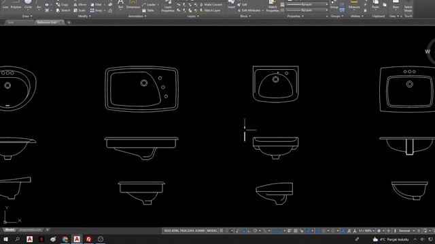Activate the Array command
Viewport: 435px width, 244px height.
(x=96, y=11)
